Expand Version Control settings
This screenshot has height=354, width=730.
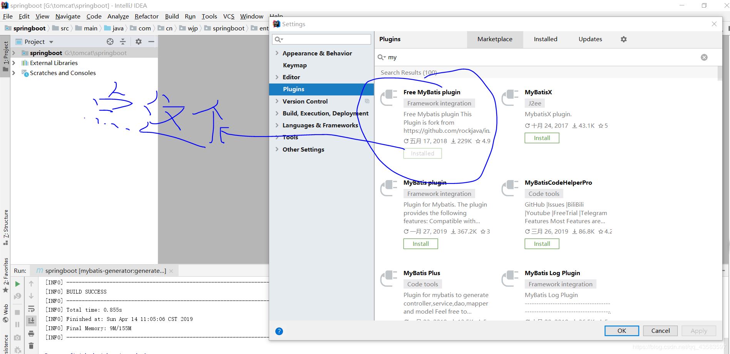pos(277,101)
